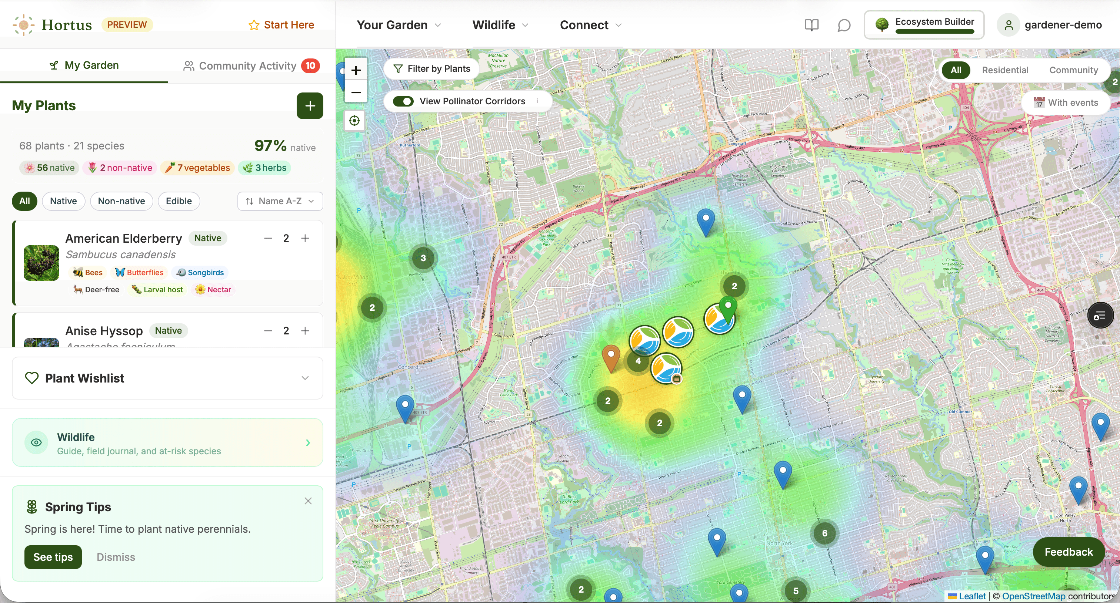1120x603 pixels.
Task: Open the Name A-Z sort dropdown
Action: click(x=280, y=201)
